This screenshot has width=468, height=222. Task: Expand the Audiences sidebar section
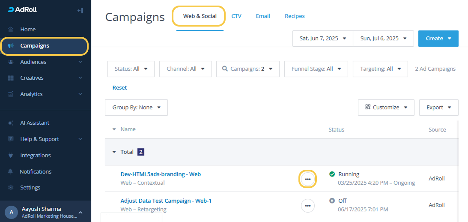(x=80, y=62)
